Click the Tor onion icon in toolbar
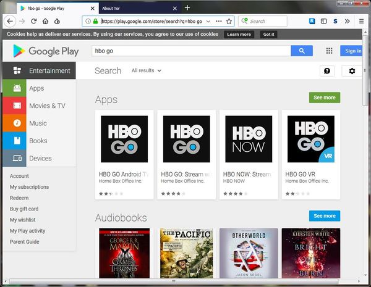Viewport: 371px width, 287px height. pos(57,21)
